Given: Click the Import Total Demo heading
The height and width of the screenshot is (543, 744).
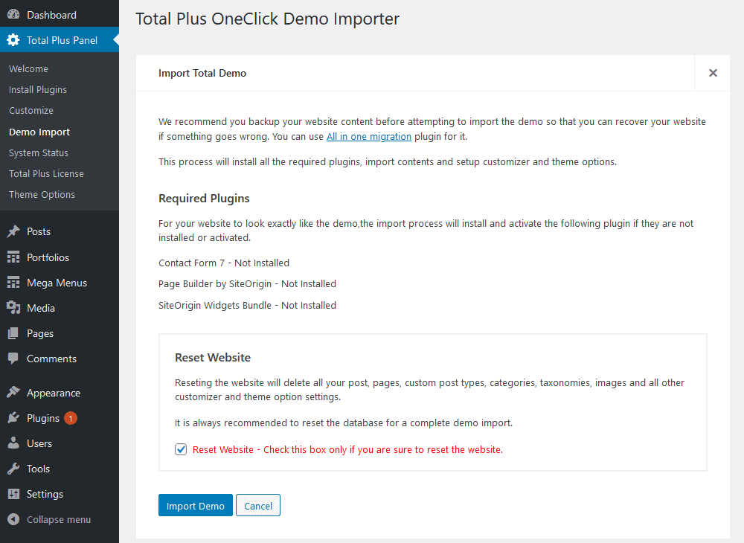Looking at the screenshot, I should [202, 73].
